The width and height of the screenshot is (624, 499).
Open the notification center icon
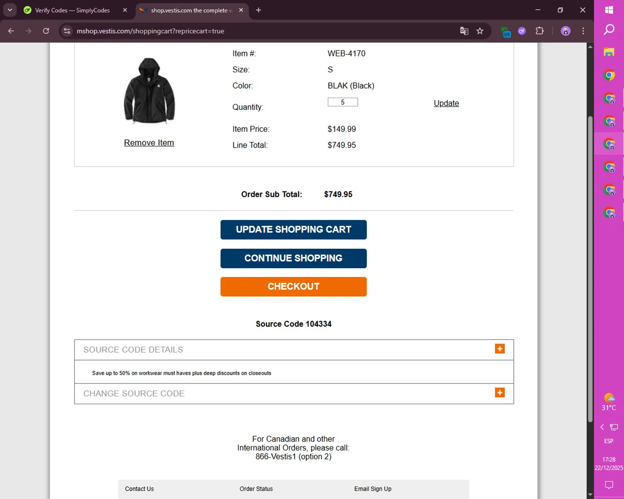pos(609,485)
